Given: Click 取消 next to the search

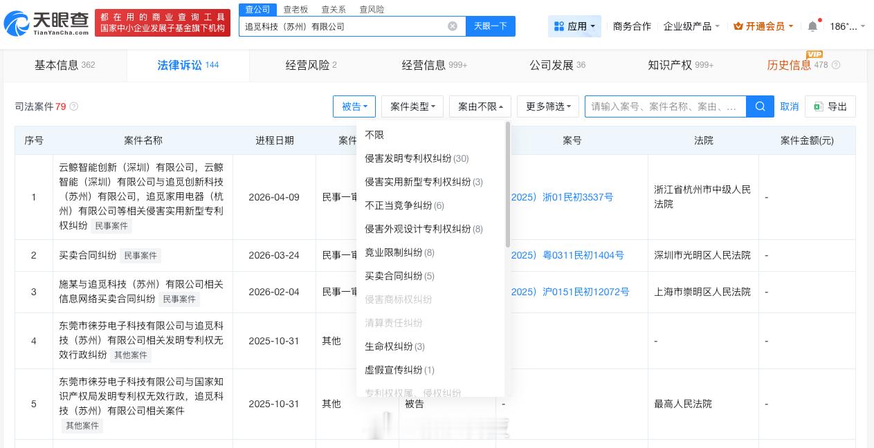Looking at the screenshot, I should pyautogui.click(x=790, y=106).
